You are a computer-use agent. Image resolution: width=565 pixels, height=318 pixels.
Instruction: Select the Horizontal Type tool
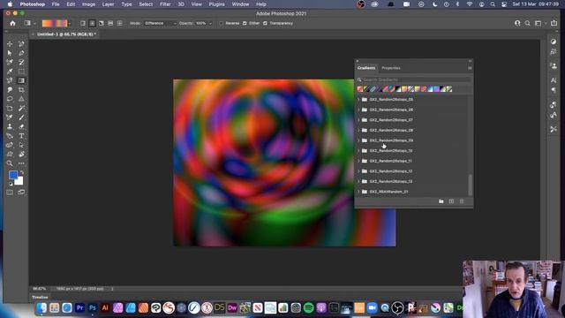pos(21,135)
